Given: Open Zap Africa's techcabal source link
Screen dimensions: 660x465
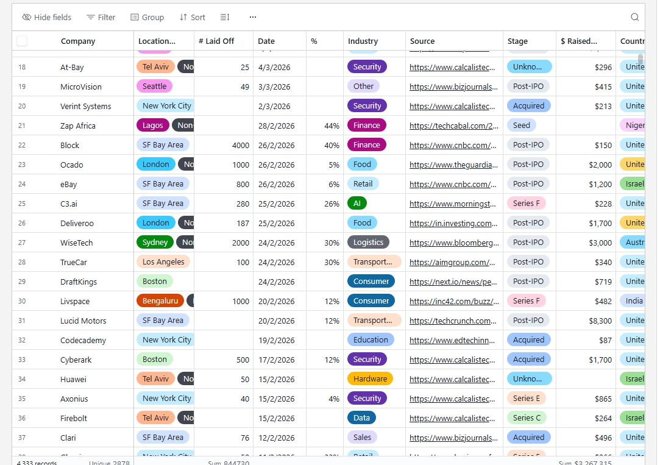Looking at the screenshot, I should click(x=454, y=126).
